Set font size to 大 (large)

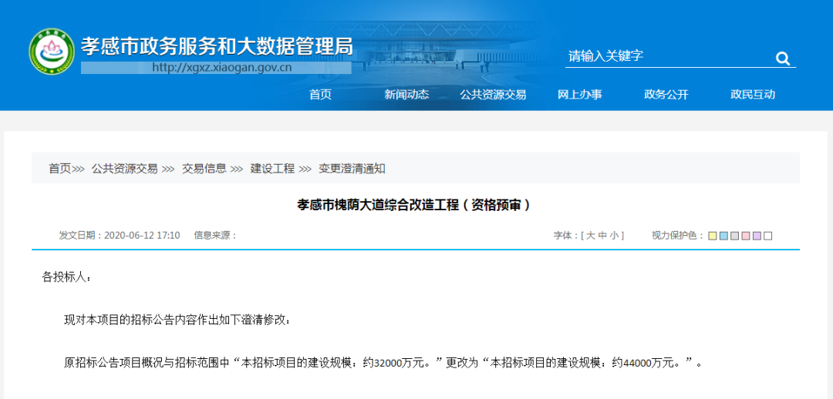tap(591, 236)
